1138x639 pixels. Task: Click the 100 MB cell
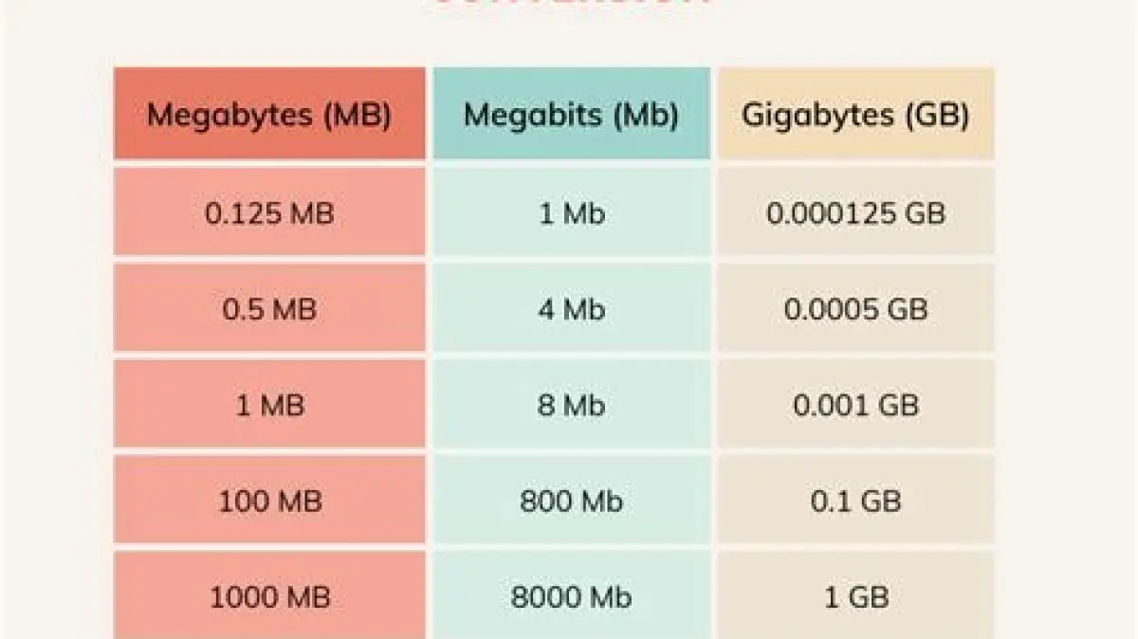tap(269, 502)
